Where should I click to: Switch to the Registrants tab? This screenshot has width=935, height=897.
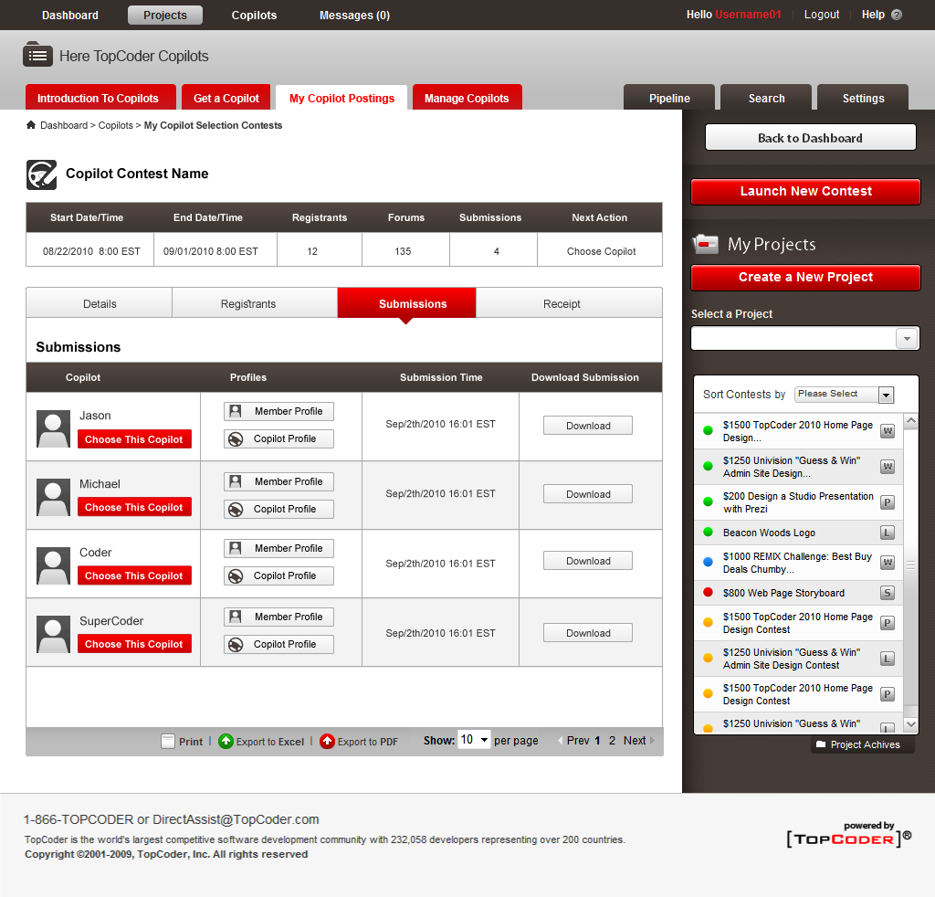[248, 304]
